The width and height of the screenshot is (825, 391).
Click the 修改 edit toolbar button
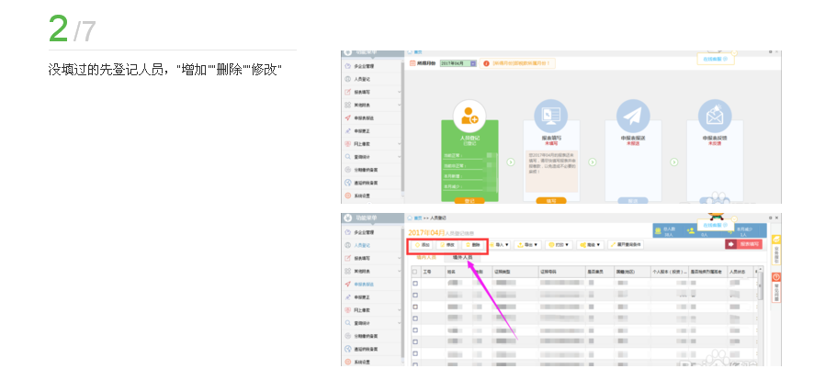[446, 245]
